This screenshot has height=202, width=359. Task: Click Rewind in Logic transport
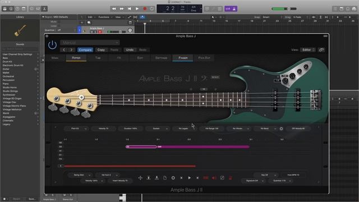point(114,9)
